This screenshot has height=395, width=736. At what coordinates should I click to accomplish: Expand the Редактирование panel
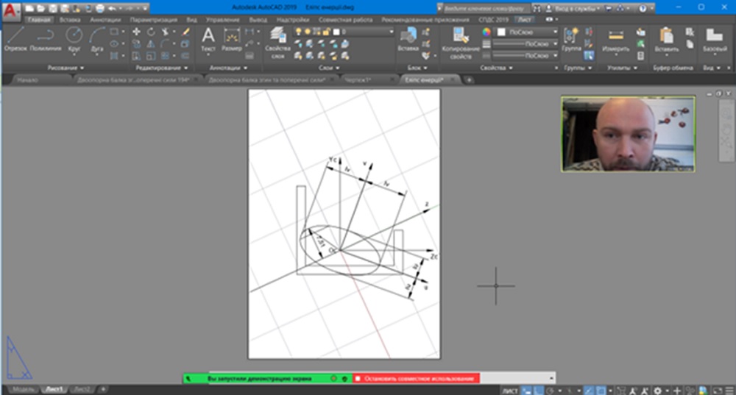click(x=161, y=68)
